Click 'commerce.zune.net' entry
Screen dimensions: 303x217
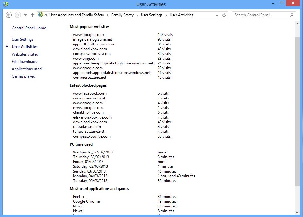point(90,78)
